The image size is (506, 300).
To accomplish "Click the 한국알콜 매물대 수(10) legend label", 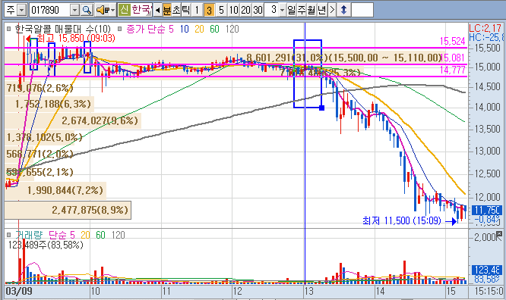I will coord(62,29).
